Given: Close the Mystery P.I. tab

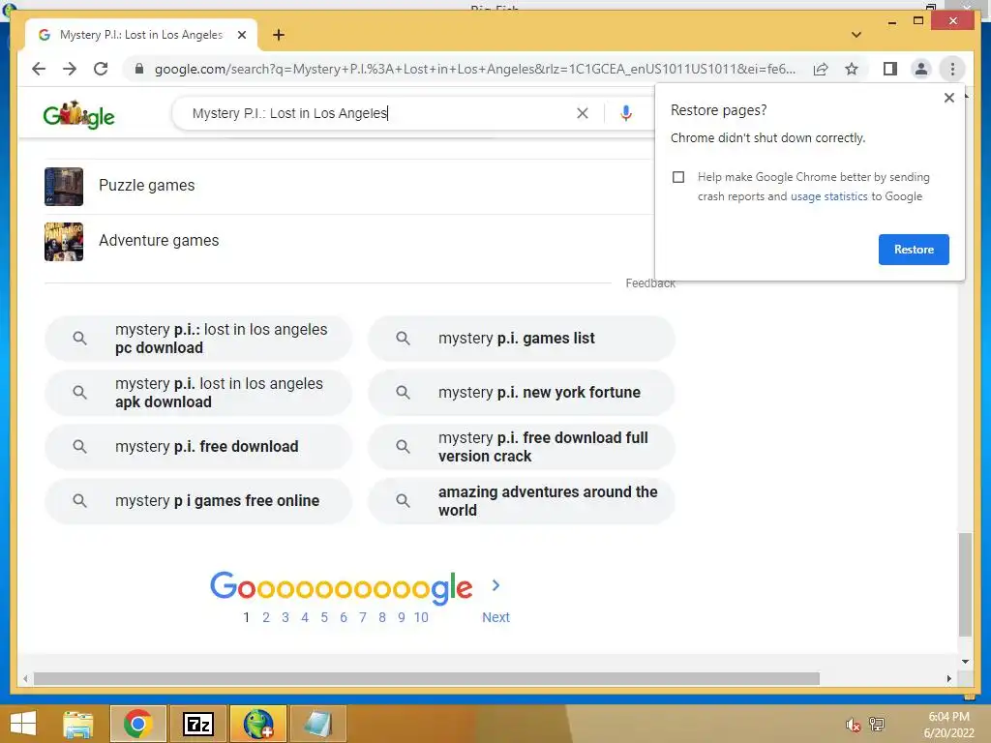Looking at the screenshot, I should 241,35.
